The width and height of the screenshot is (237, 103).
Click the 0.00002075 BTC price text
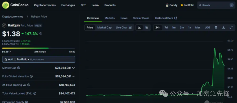11,41
